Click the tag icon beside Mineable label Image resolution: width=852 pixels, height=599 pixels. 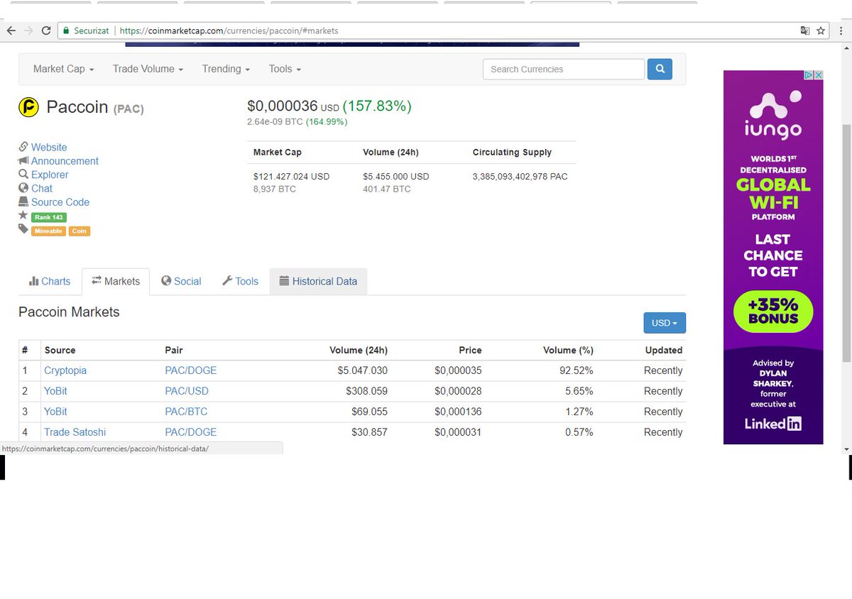[x=23, y=229]
